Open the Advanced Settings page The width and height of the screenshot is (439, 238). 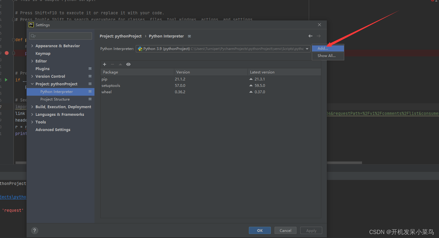pyautogui.click(x=53, y=130)
